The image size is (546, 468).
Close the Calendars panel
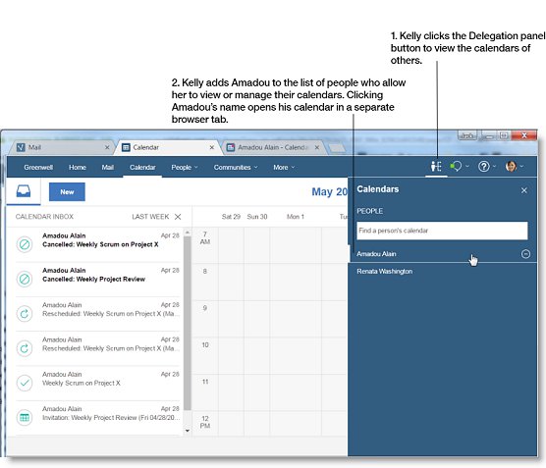(x=523, y=190)
